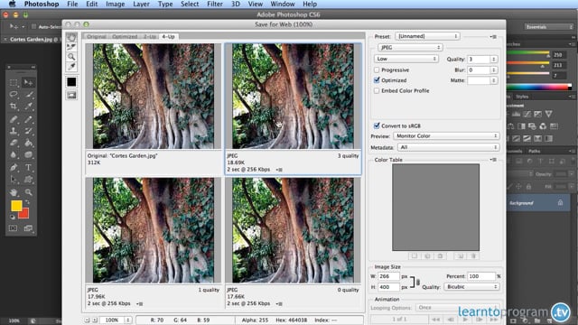This screenshot has height=325, width=578.
Task: Open the Window menu
Action: (x=283, y=4)
